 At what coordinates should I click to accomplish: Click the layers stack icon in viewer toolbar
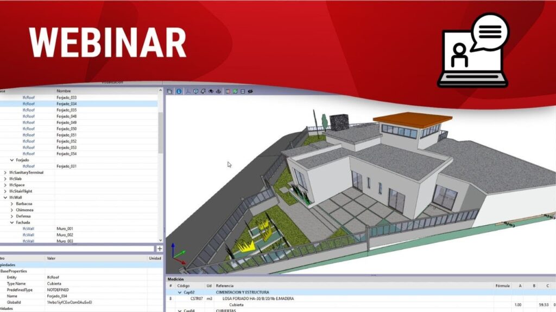pos(170,92)
